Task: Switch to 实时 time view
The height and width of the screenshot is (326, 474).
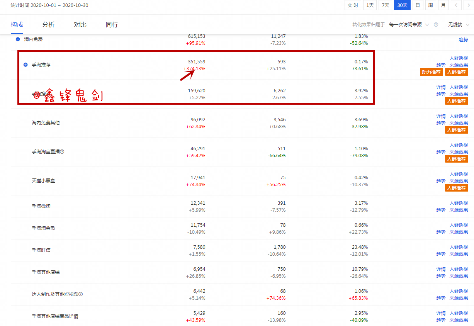Action: [x=353, y=5]
